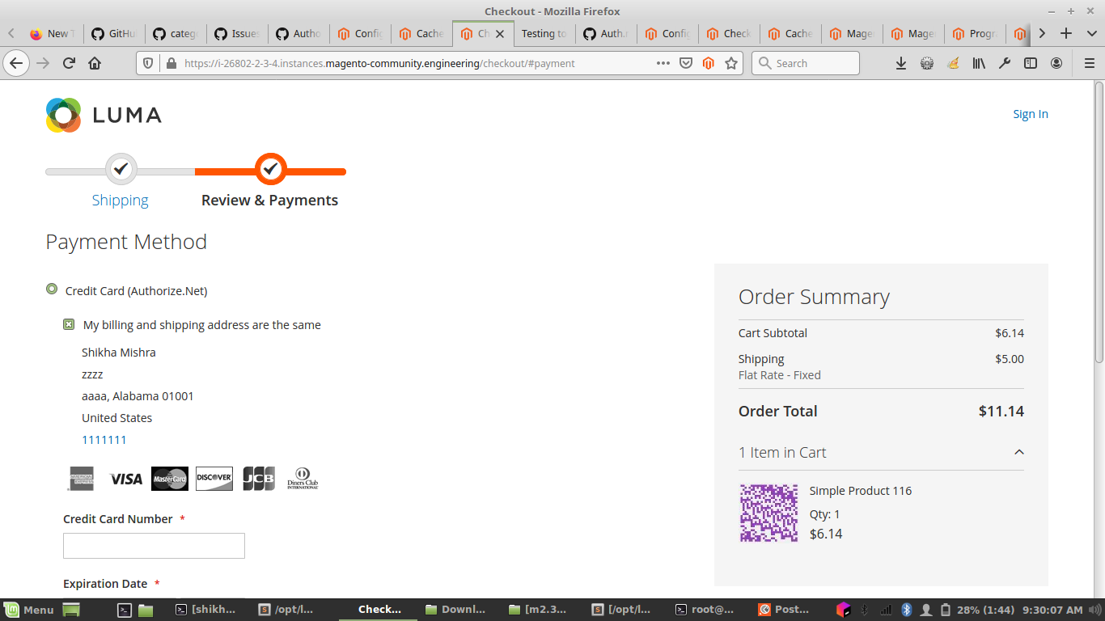This screenshot has width=1105, height=621.
Task: Reload the page with the refresh icon
Action: (69, 63)
